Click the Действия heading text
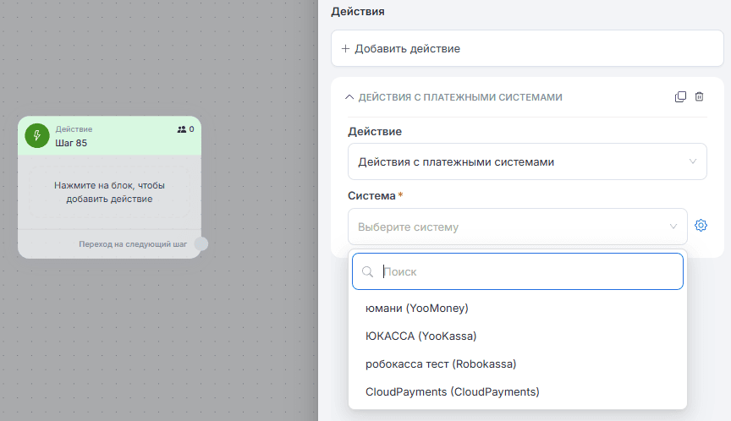731x421 pixels. click(358, 12)
